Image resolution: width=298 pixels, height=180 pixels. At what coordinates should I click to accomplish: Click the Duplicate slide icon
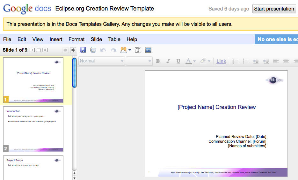click(39, 50)
